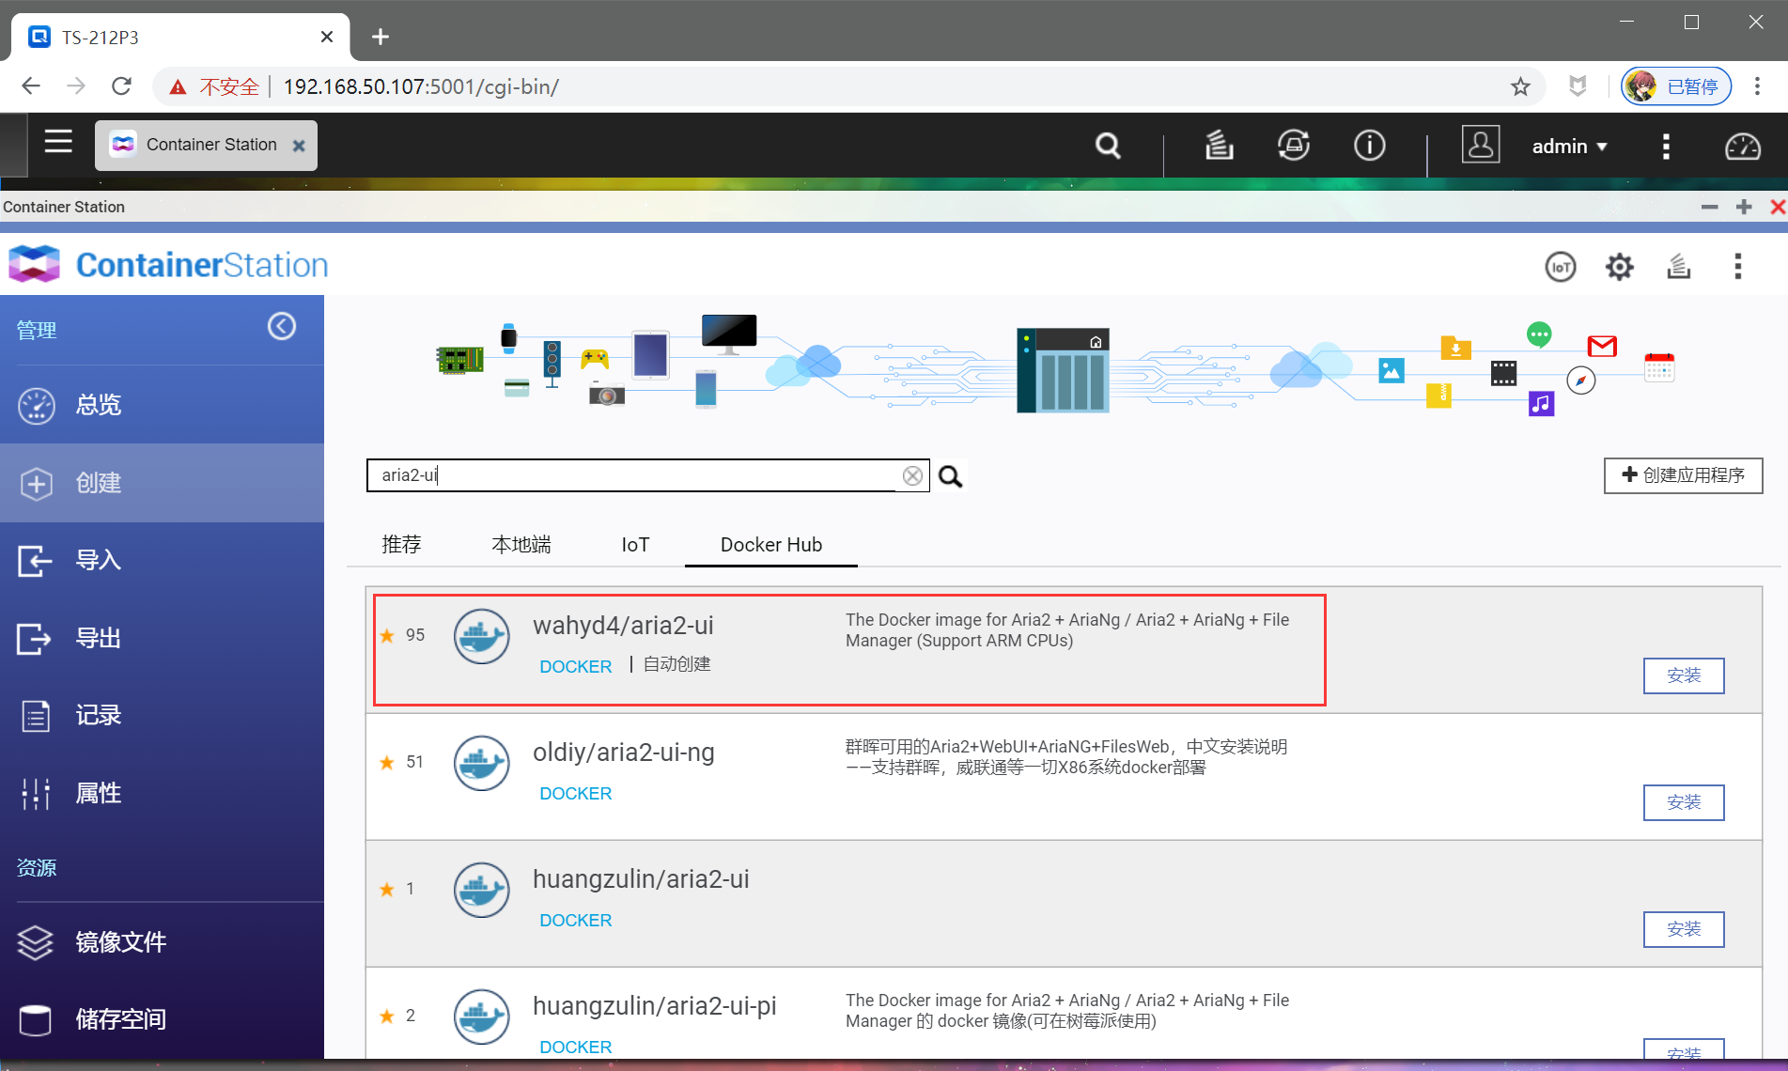
Task: Minimize the Container Station window
Action: 1709,207
